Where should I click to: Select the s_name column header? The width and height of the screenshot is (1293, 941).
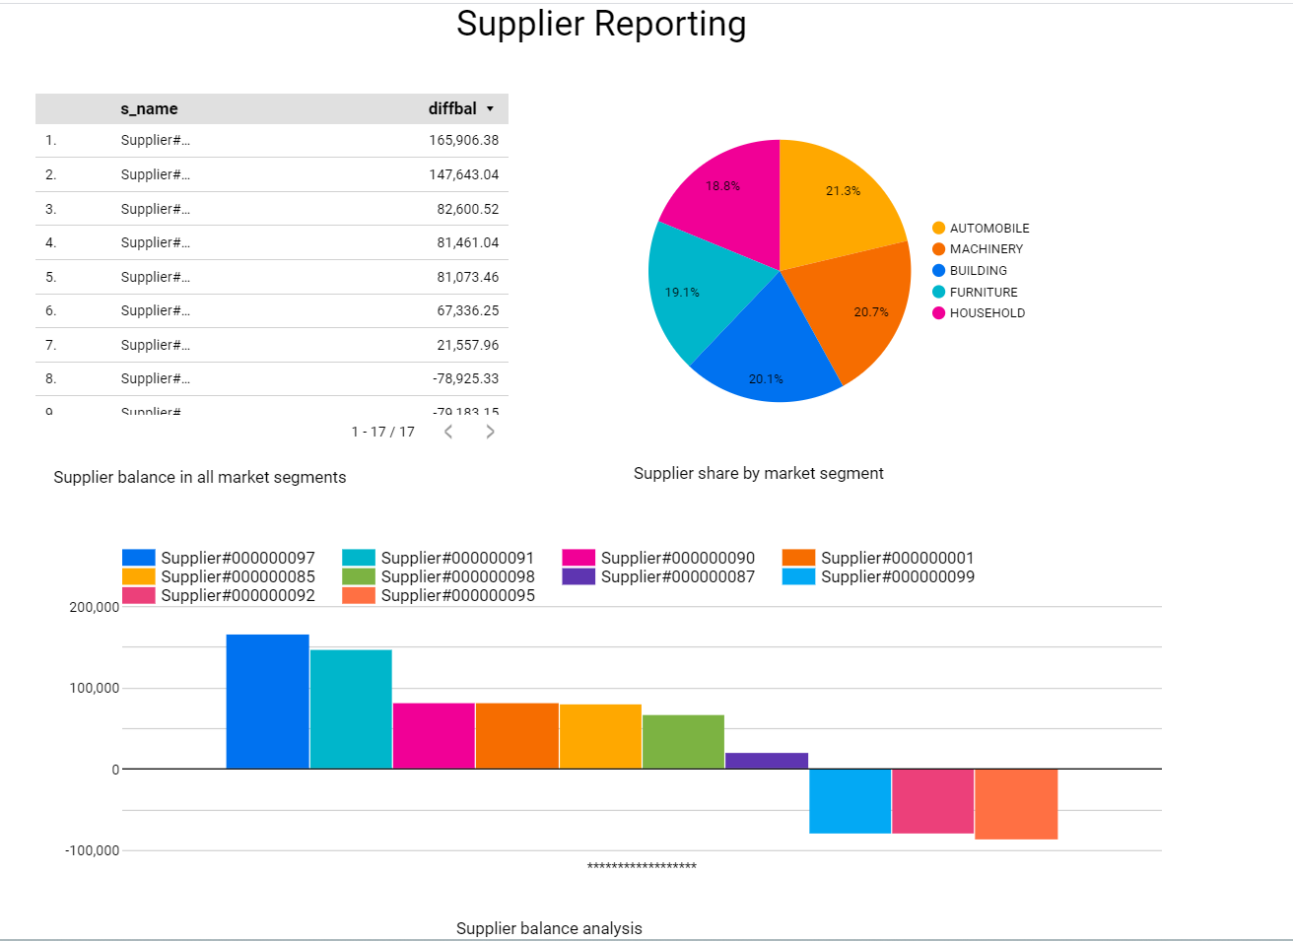150,108
